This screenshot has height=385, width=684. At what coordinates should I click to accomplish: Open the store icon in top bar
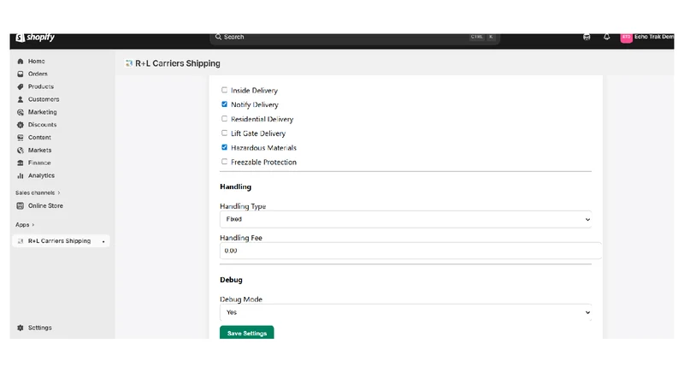587,37
